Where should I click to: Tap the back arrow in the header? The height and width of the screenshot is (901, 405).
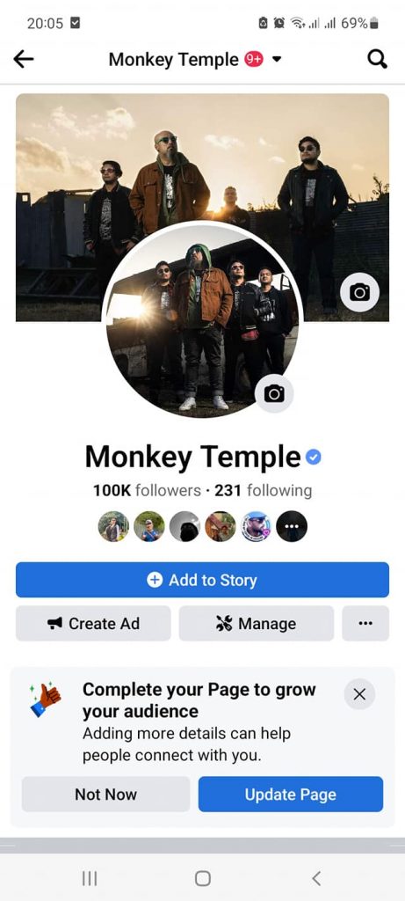point(24,59)
